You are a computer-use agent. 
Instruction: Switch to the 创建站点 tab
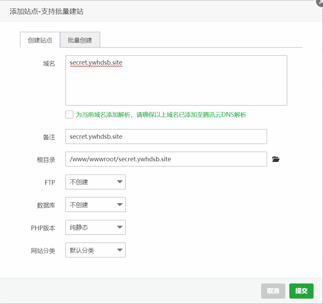tap(40, 40)
